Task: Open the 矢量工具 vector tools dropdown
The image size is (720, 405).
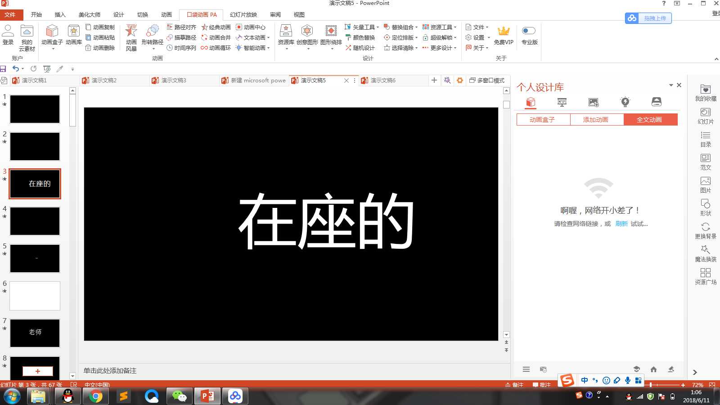Action: (362, 27)
